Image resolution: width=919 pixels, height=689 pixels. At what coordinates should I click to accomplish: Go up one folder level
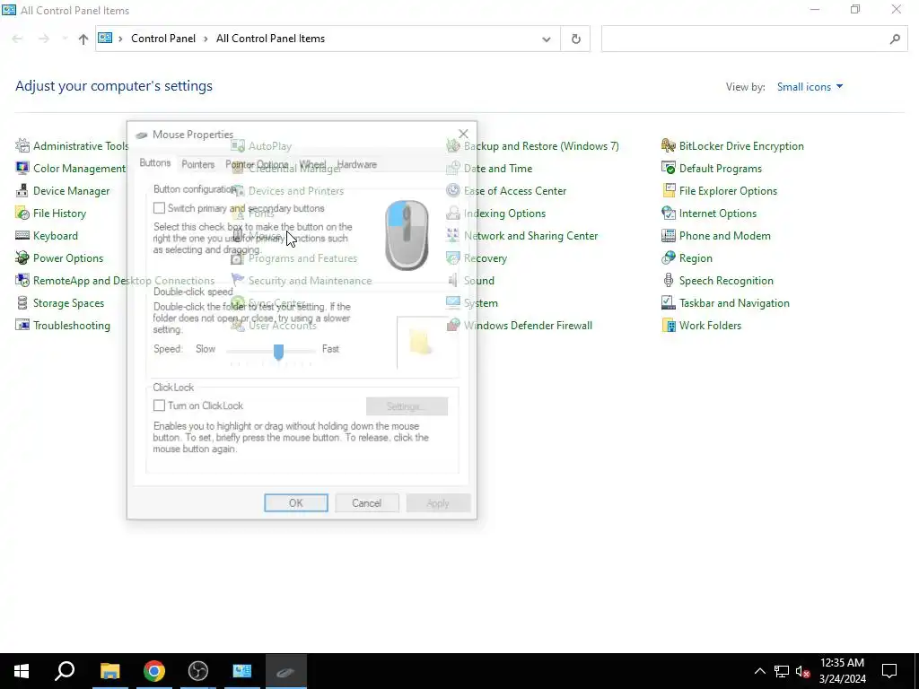(x=83, y=39)
